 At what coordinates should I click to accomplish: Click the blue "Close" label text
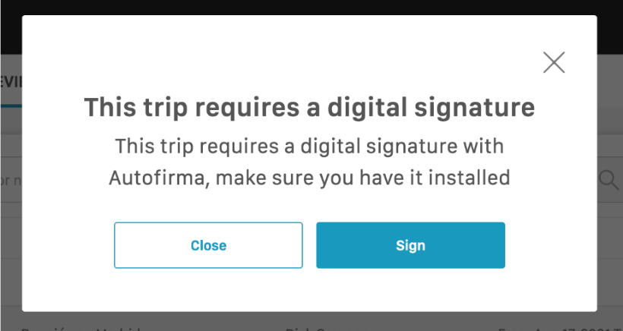click(208, 245)
